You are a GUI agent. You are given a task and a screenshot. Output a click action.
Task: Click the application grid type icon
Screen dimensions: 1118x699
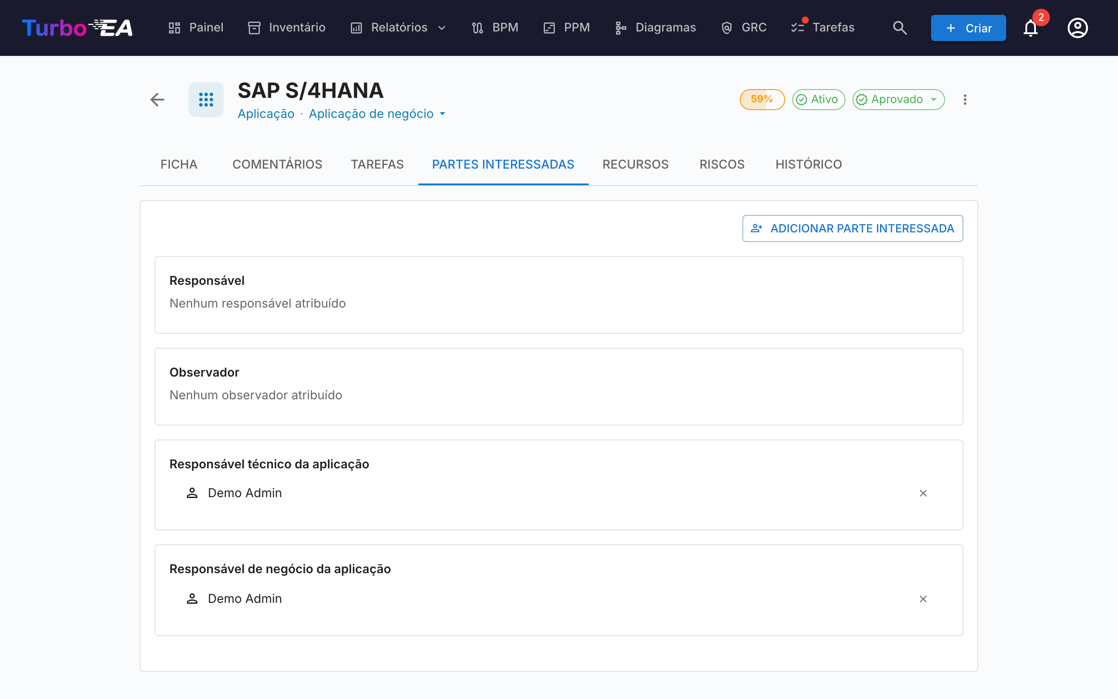[x=206, y=100]
